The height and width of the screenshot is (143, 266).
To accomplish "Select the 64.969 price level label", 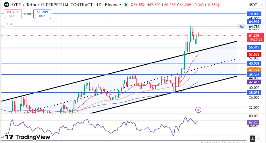I will click(x=254, y=22).
